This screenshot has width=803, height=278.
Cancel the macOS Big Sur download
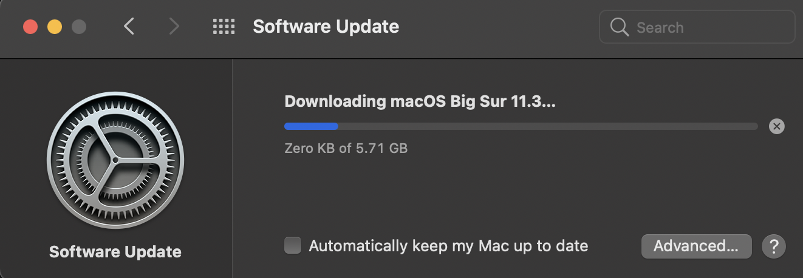tap(776, 126)
